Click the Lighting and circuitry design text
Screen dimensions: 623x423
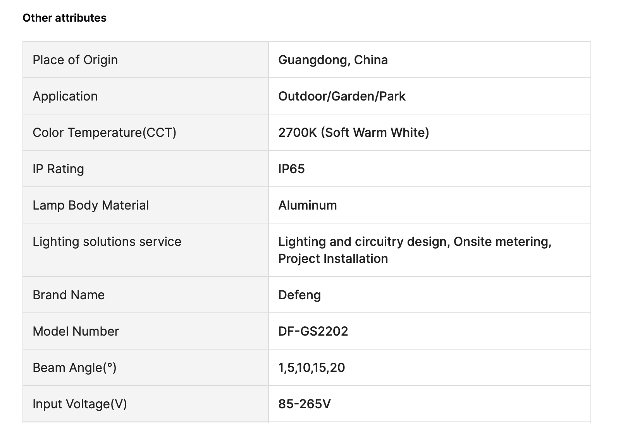pyautogui.click(x=363, y=241)
